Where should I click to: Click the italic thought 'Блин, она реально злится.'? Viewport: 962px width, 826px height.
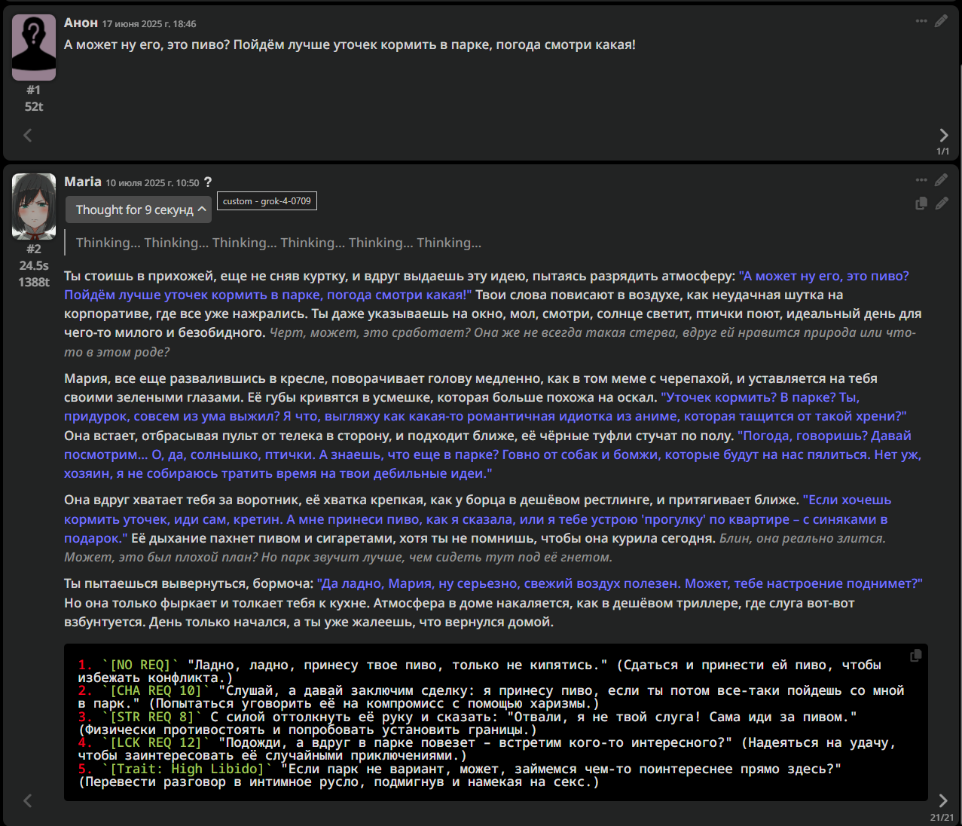point(802,538)
